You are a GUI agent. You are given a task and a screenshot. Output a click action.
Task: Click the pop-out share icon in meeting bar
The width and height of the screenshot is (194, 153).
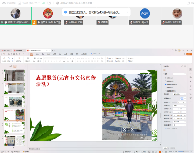click(49, 3)
